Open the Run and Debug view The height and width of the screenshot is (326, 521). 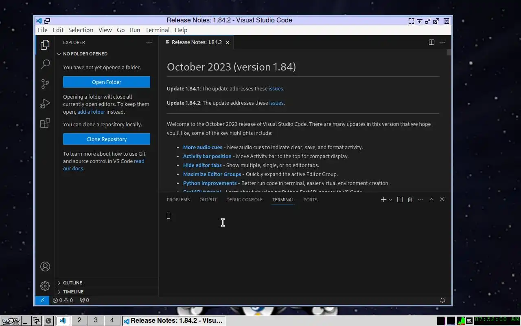(x=45, y=104)
